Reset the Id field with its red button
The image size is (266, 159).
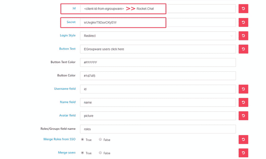click(243, 9)
